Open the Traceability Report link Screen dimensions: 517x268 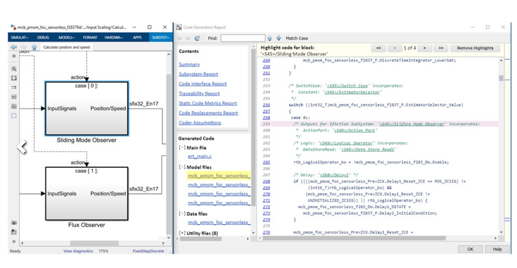point(199,94)
